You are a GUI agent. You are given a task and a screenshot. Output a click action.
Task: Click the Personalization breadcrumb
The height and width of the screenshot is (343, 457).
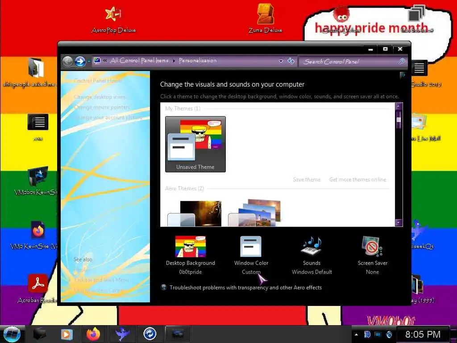pos(198,60)
